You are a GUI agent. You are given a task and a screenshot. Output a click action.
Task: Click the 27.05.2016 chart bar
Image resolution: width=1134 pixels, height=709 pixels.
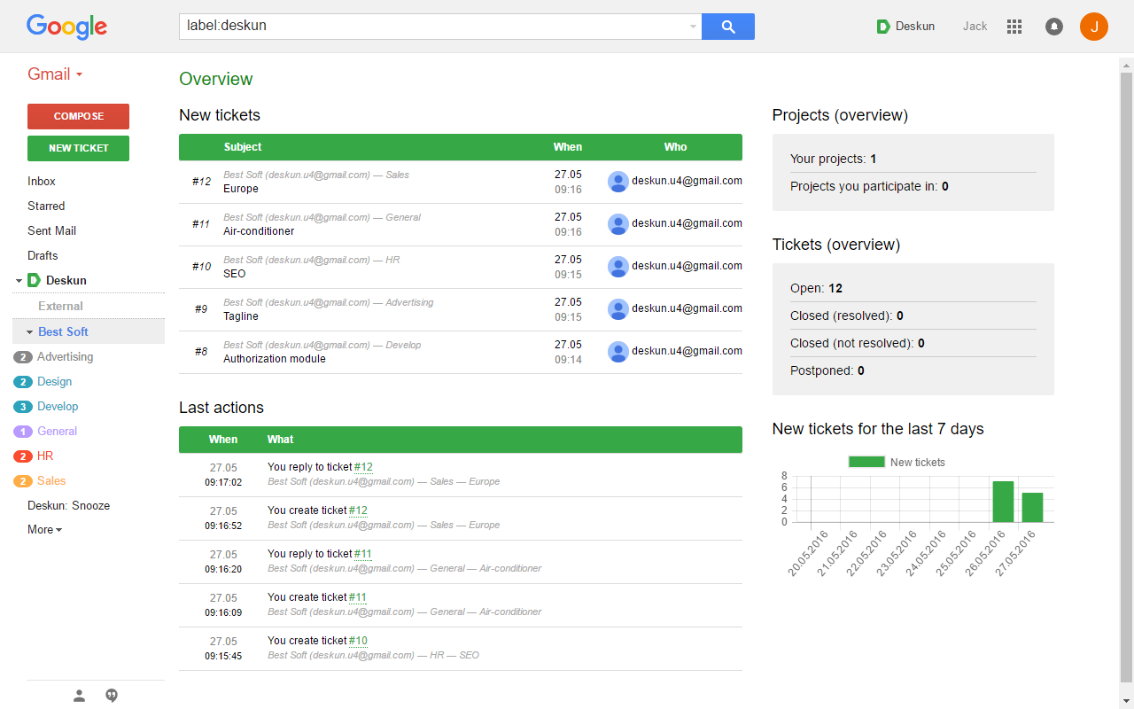click(1032, 508)
